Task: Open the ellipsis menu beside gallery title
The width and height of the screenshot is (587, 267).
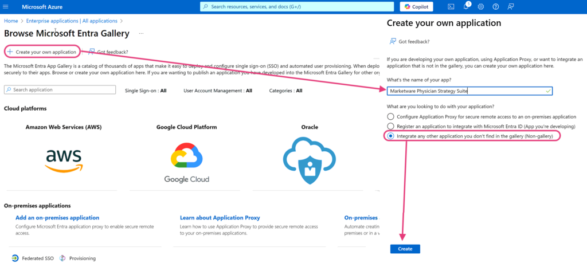Action: 141,34
